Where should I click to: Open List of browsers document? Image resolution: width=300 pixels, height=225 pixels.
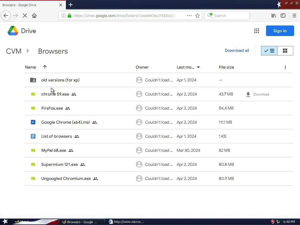point(57,136)
